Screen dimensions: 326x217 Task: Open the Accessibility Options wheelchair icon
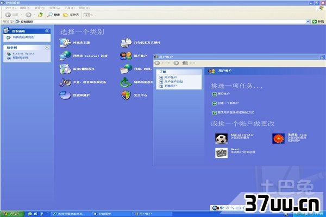[x=126, y=82]
